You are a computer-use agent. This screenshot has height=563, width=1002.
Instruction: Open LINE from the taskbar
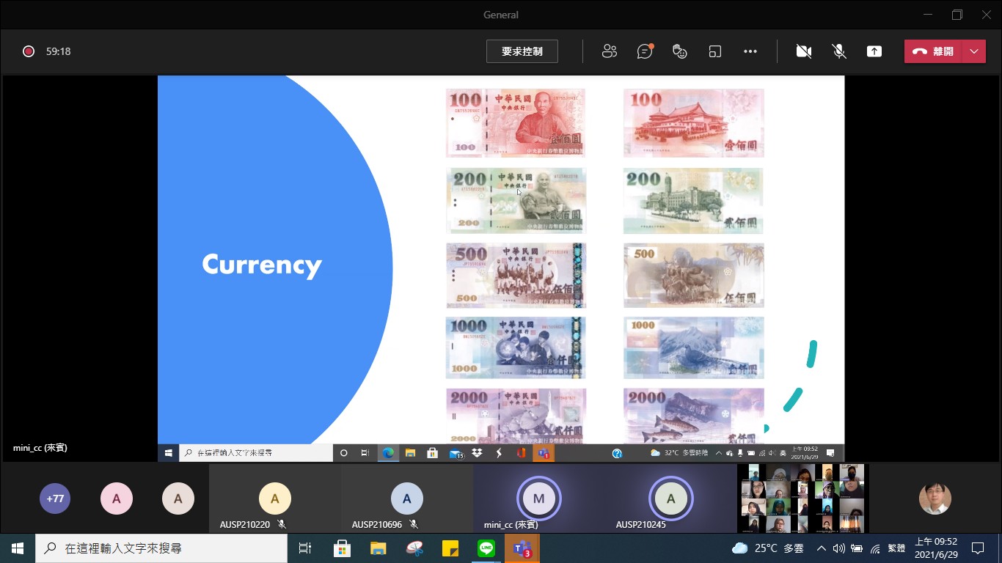(x=486, y=548)
